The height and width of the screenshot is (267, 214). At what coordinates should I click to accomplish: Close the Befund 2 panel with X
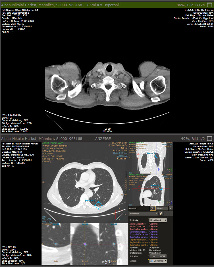tap(171, 208)
